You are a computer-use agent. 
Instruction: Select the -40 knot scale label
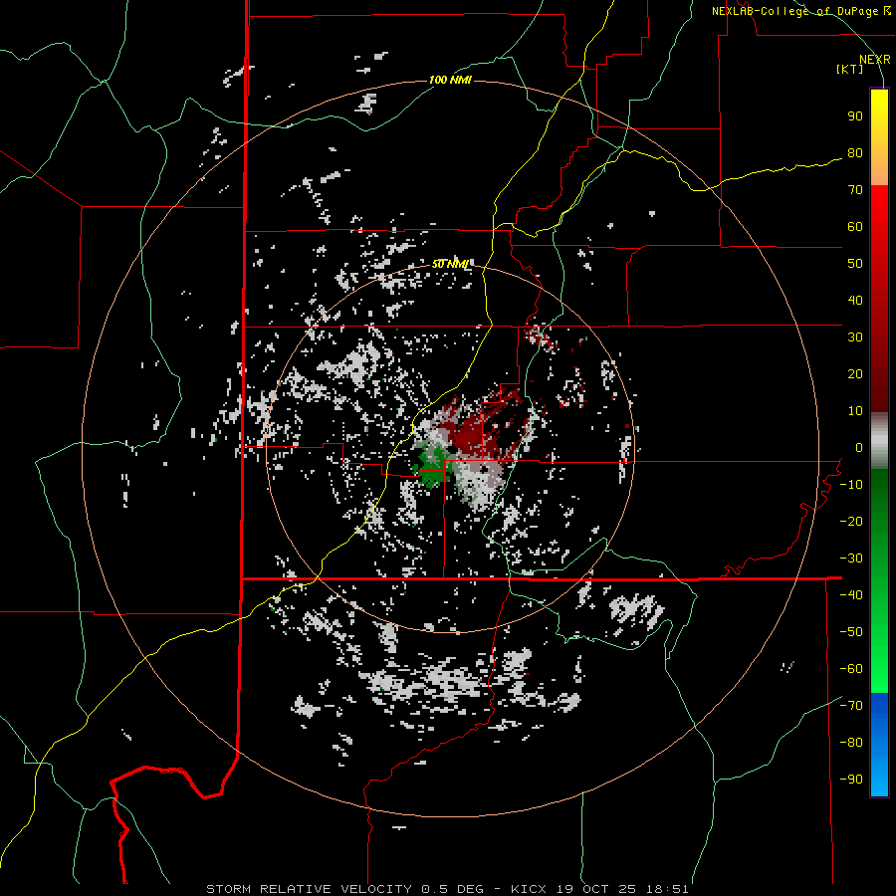pyautogui.click(x=851, y=595)
